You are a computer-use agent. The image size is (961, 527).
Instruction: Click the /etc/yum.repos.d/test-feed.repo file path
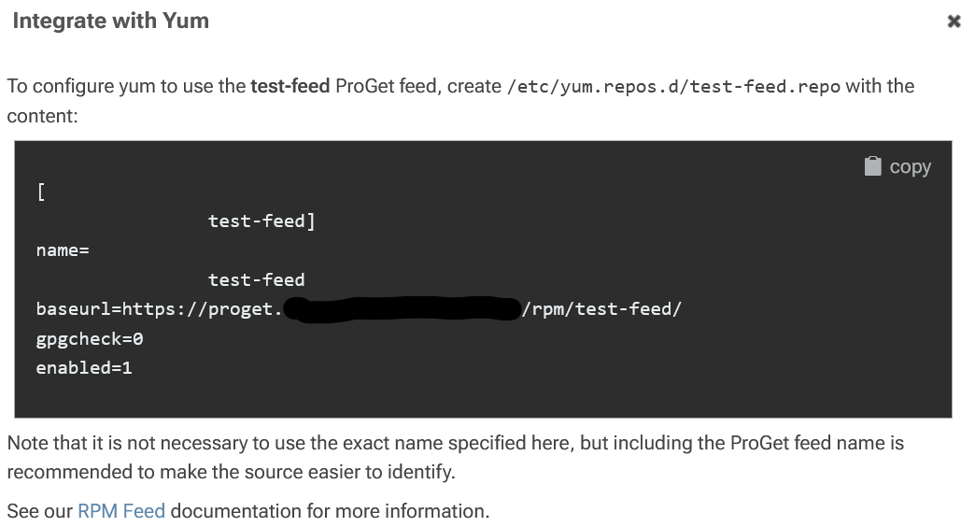click(672, 87)
